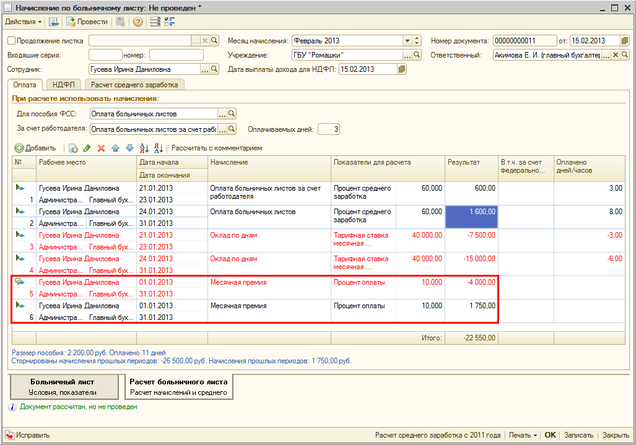Expand the Месяц начисления dropdown list
The height and width of the screenshot is (445, 636).
(x=407, y=41)
